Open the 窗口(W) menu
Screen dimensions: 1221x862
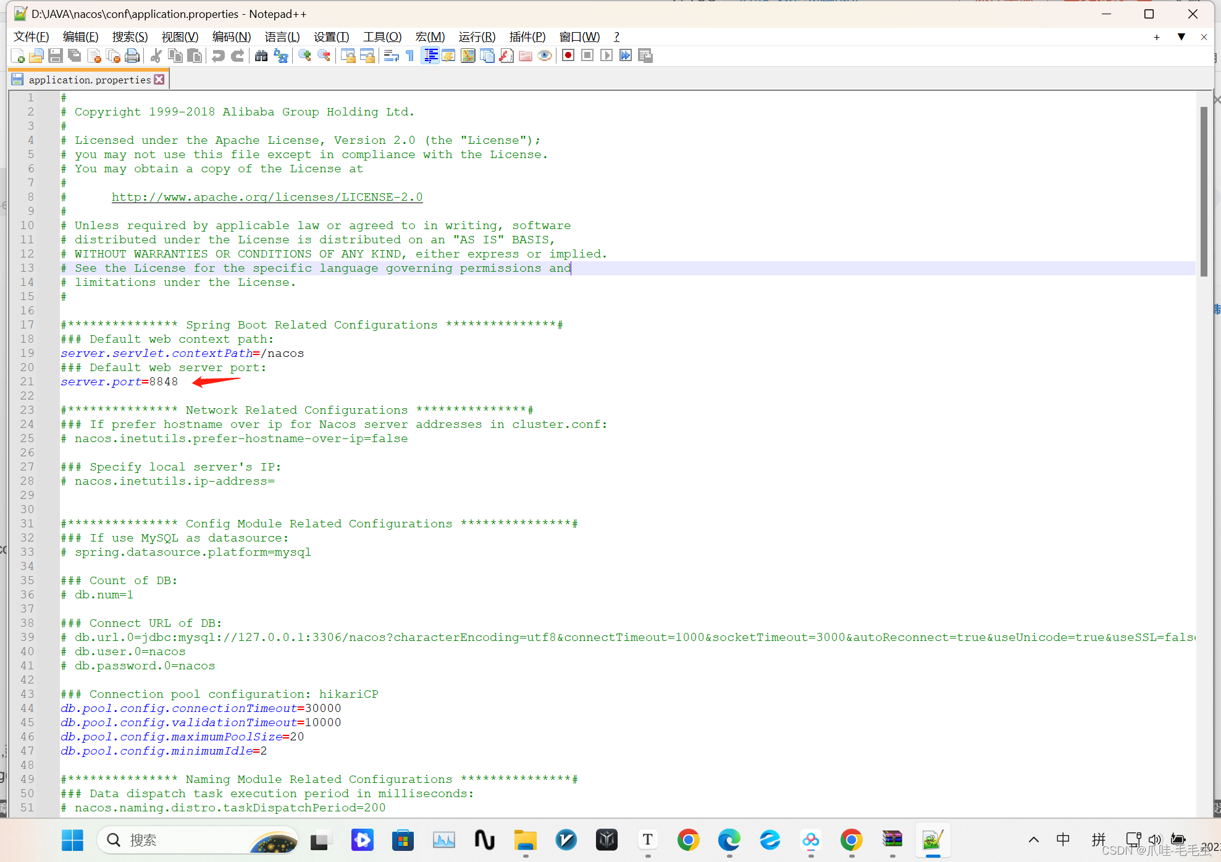[x=579, y=37]
